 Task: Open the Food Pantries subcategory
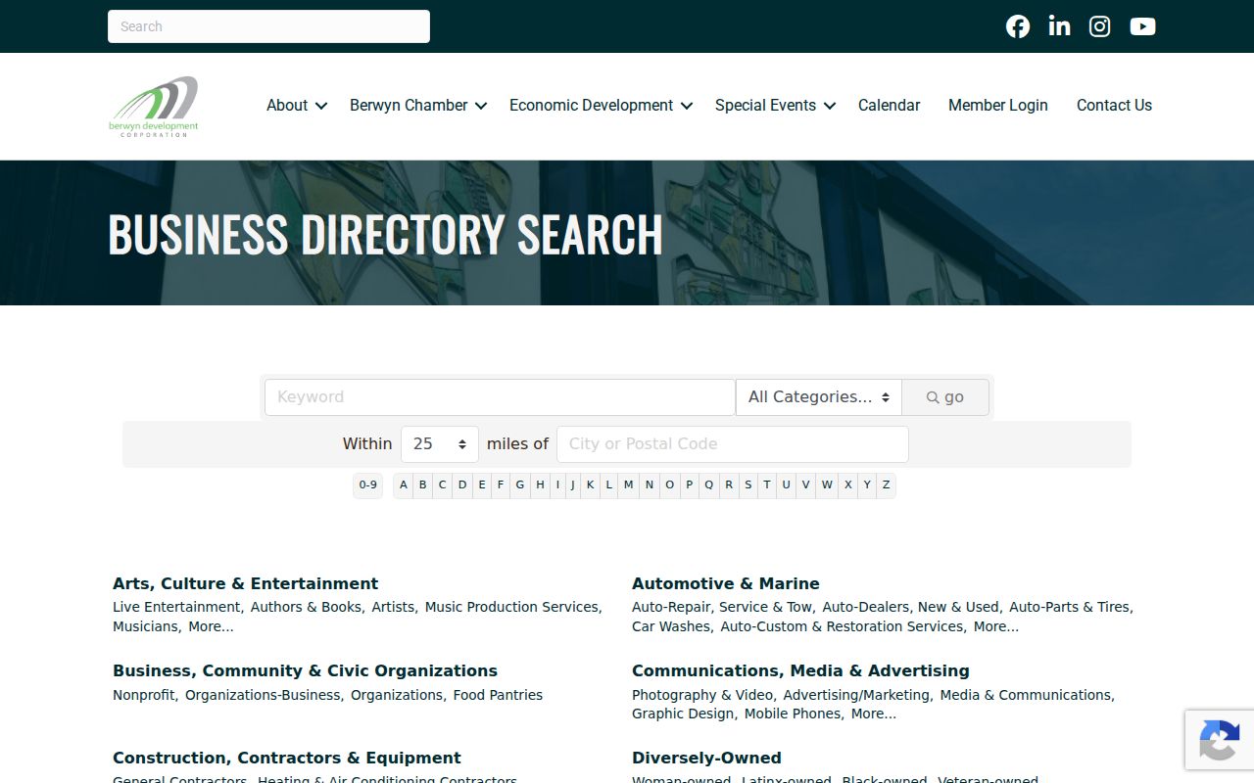[498, 696]
